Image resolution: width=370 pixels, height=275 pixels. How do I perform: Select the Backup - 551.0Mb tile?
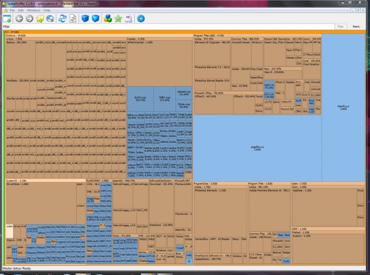tap(21, 59)
